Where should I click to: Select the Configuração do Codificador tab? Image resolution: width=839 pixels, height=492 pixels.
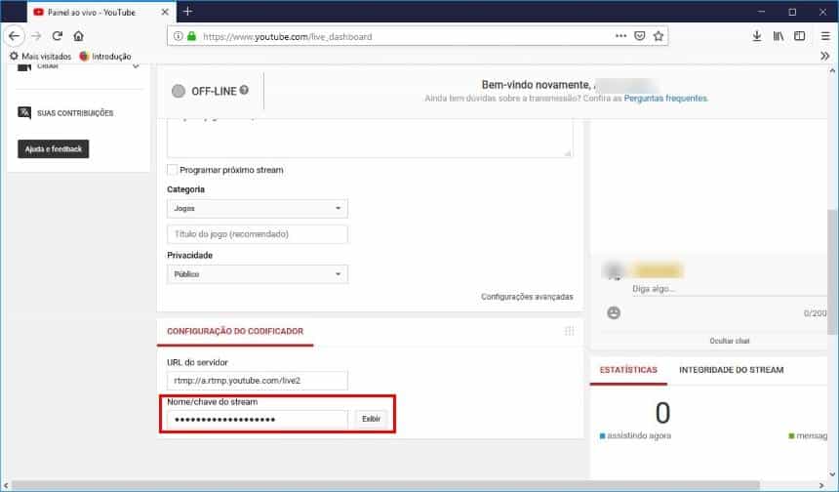pos(235,331)
